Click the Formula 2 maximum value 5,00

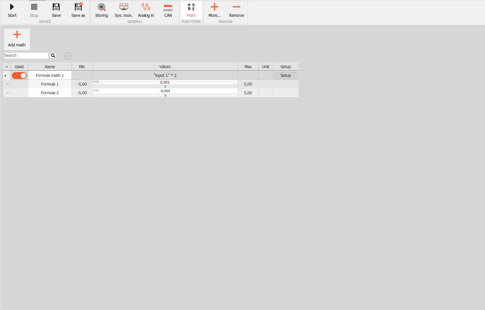[248, 93]
